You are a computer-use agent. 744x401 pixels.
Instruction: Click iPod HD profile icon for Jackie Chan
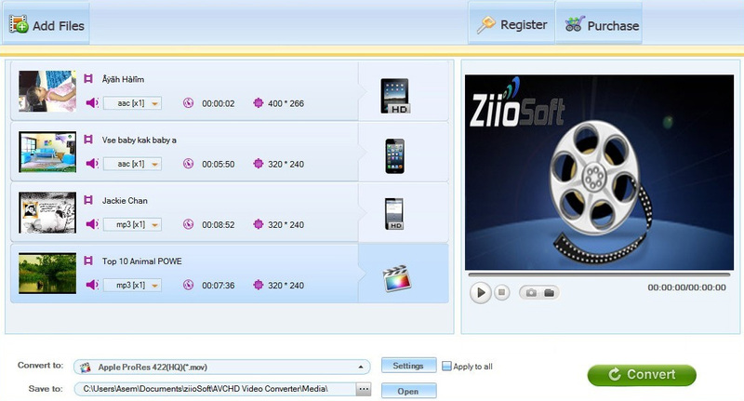[394, 214]
